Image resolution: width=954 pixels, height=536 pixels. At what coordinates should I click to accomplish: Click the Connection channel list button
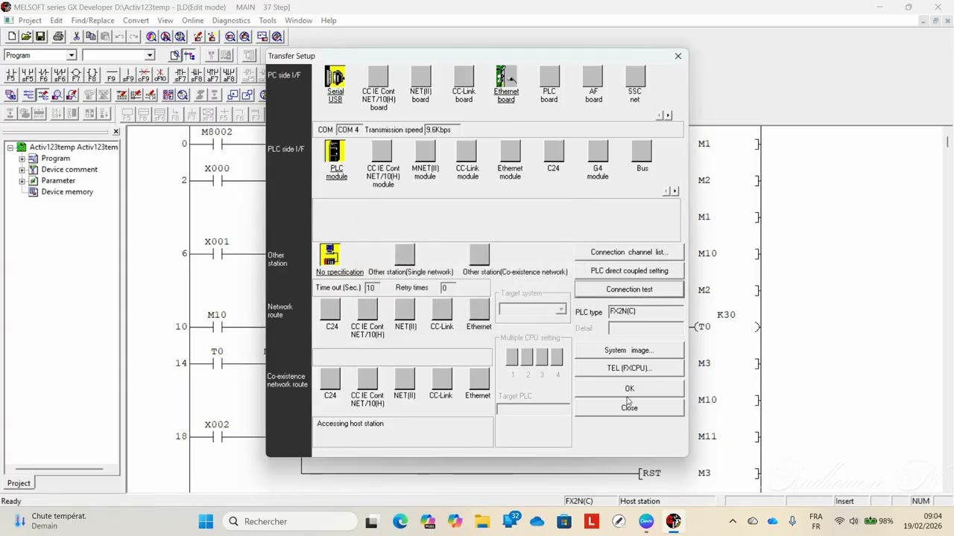629,252
